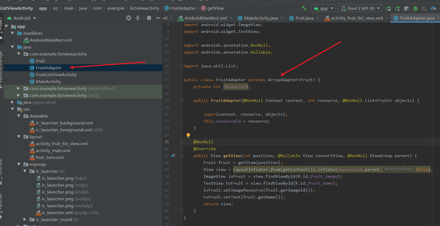The height and width of the screenshot is (226, 440).
Task: Close the MainActivity.java tab
Action: [282, 18]
